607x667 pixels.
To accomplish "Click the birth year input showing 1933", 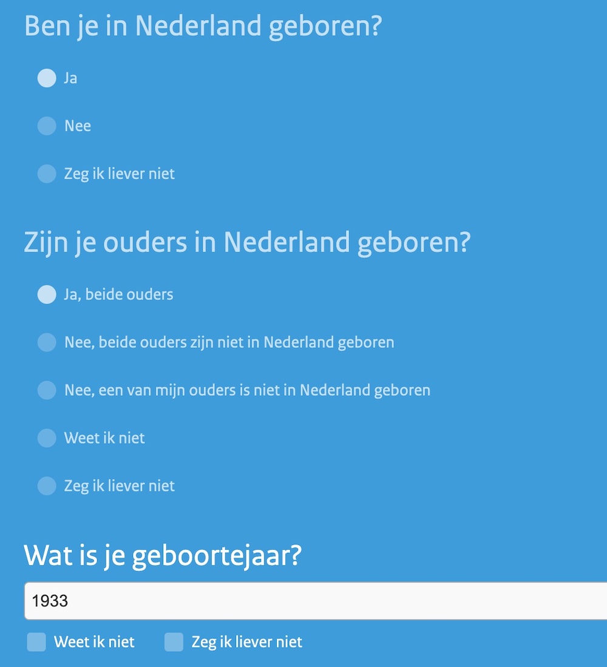I will point(243,600).
